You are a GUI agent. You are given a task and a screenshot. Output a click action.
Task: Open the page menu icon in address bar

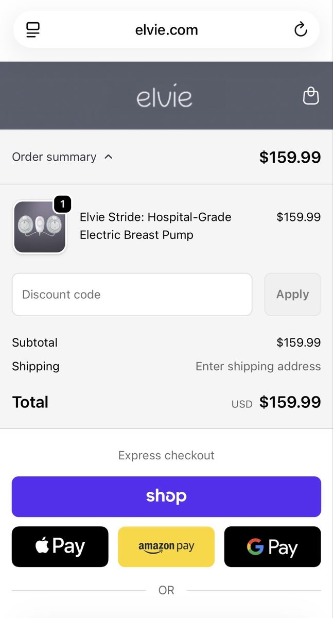tap(33, 30)
